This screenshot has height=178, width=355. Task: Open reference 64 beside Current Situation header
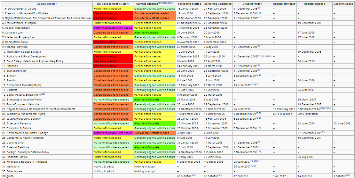172,3
